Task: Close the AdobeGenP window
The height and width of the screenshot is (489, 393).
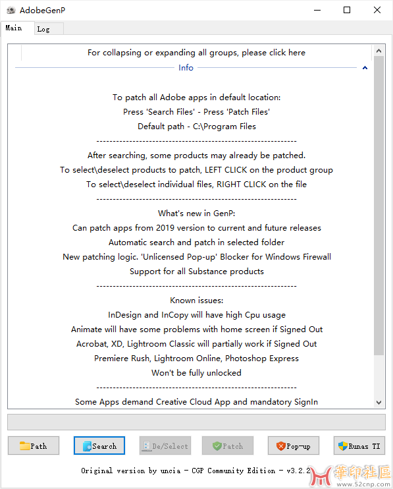Action: pos(377,10)
